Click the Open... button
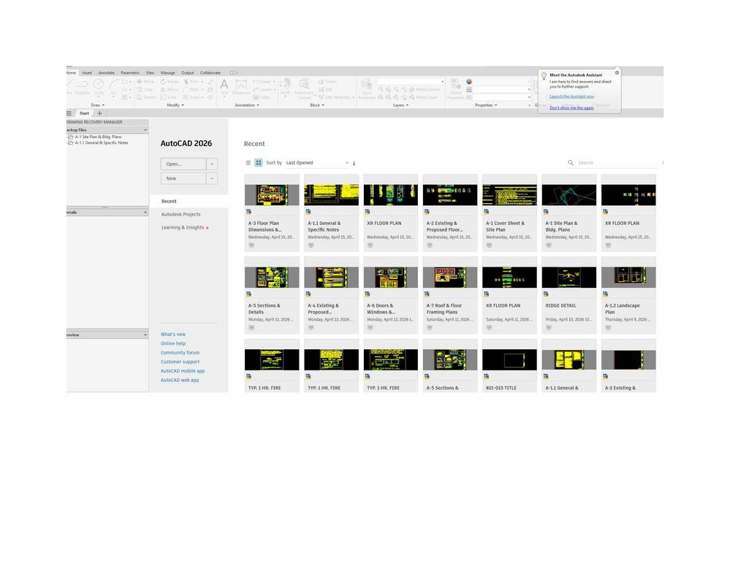 tap(183, 164)
